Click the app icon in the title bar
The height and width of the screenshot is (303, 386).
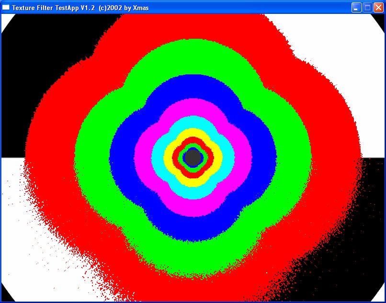[6, 7]
